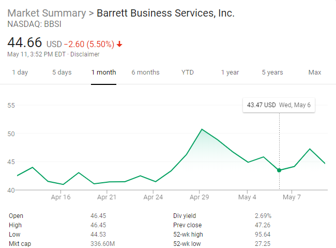Viewport: 336px width, 248px height.
Task: Click the Div yield value 2.69%
Action: tap(263, 216)
